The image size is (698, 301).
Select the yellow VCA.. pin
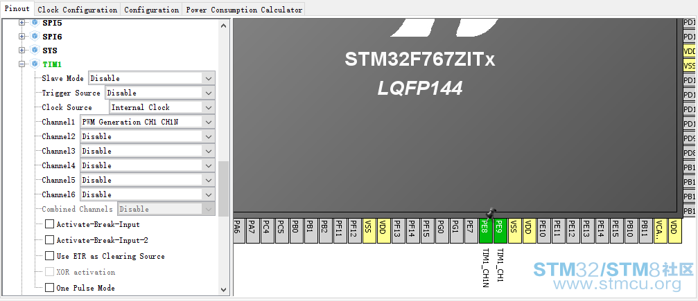pyautogui.click(x=660, y=230)
